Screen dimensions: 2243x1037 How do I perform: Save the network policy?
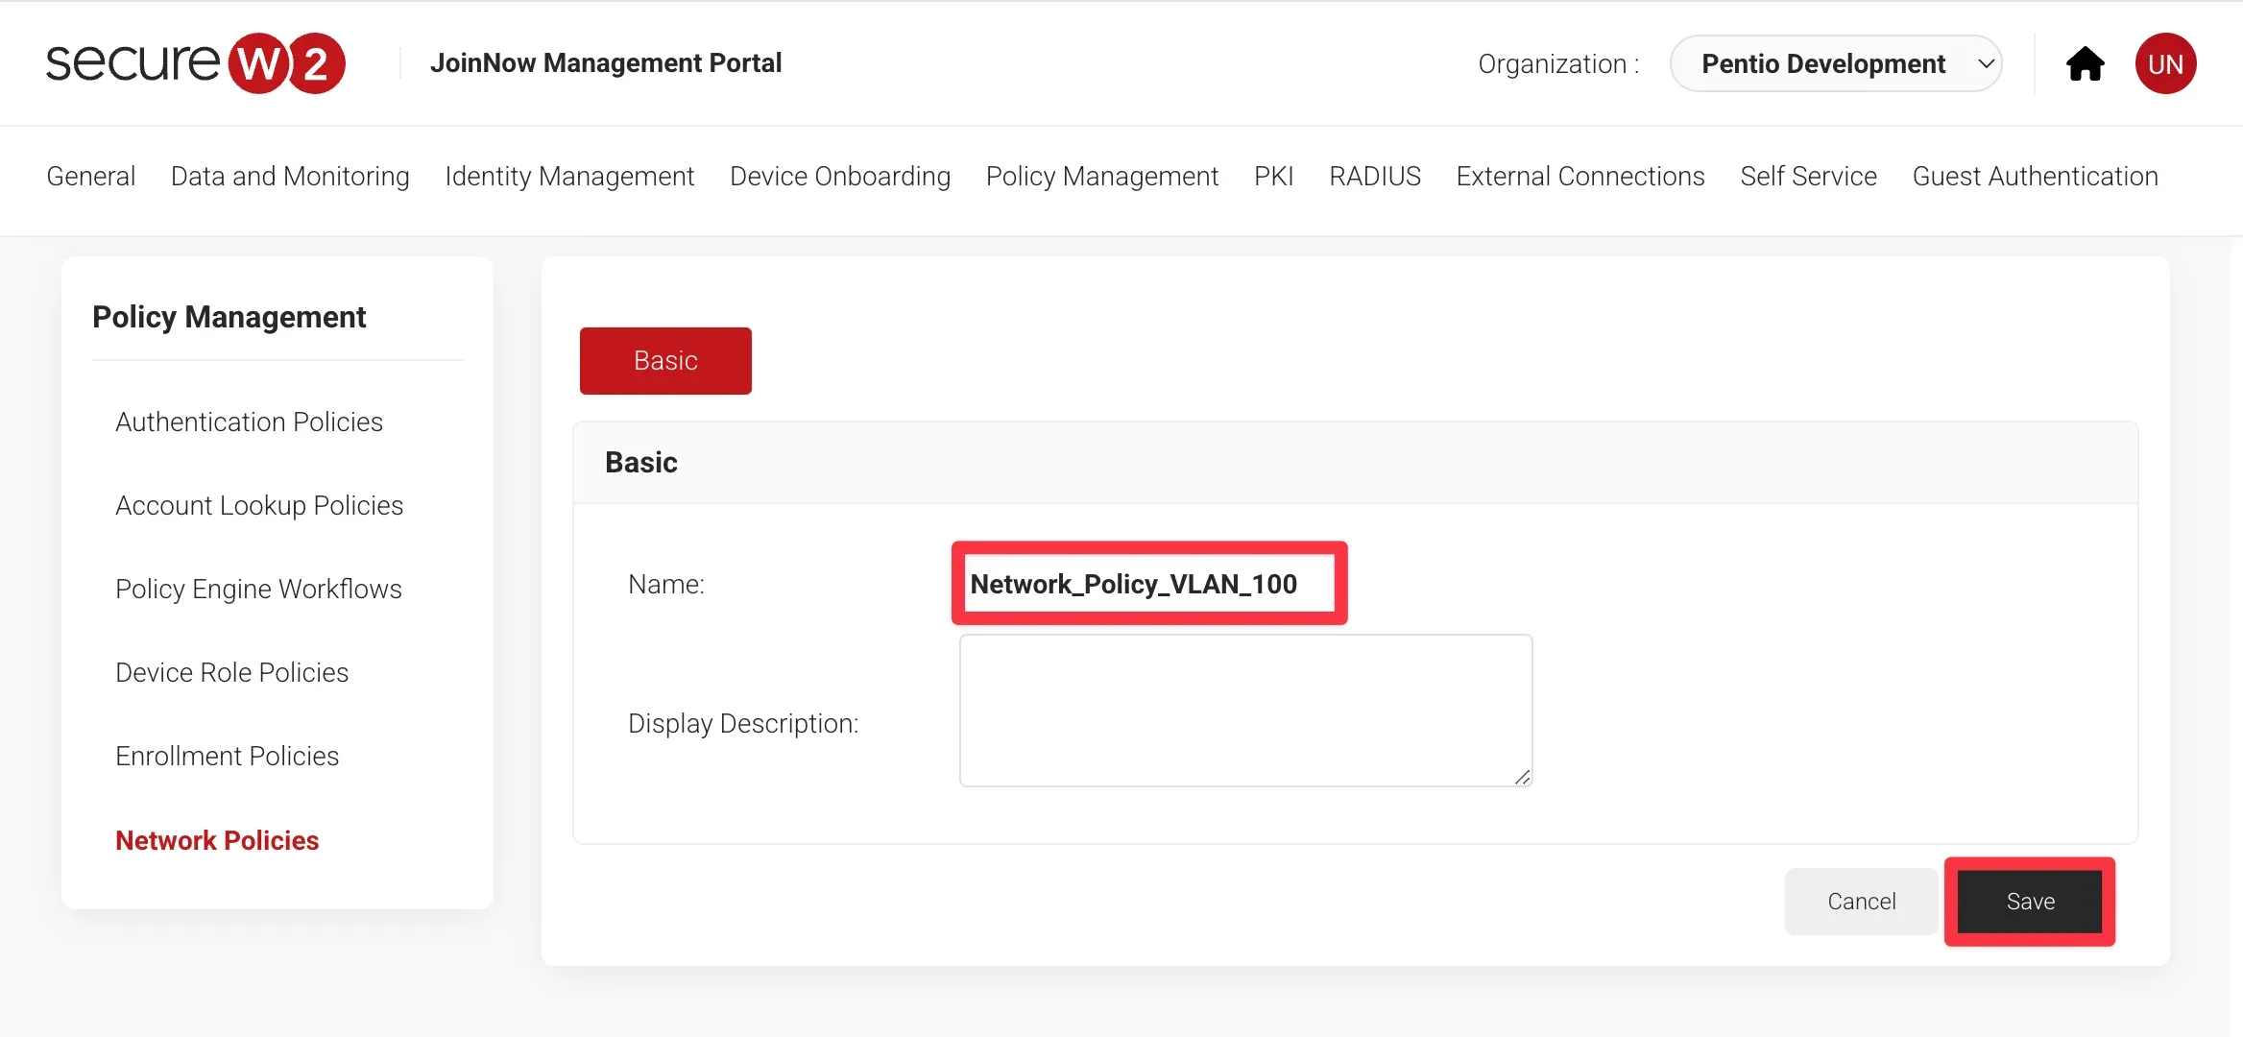(x=2030, y=902)
